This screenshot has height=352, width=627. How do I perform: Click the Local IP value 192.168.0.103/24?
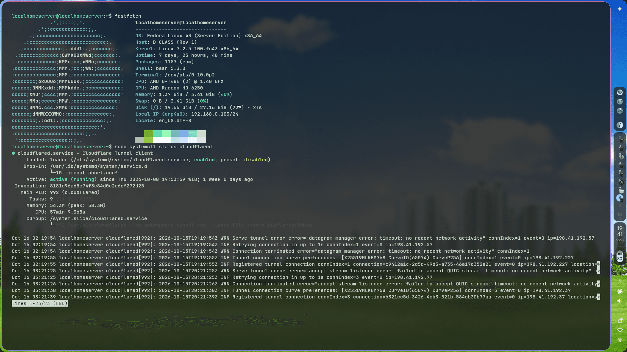click(214, 114)
